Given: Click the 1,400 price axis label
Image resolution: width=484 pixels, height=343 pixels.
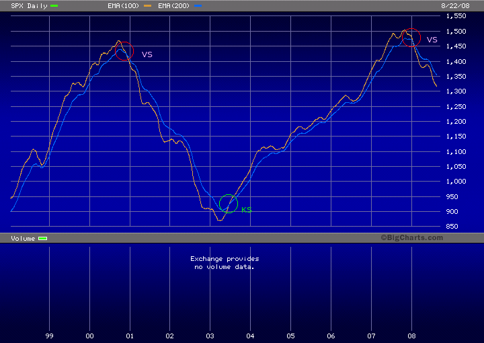Looking at the screenshot, I should pyautogui.click(x=456, y=61).
